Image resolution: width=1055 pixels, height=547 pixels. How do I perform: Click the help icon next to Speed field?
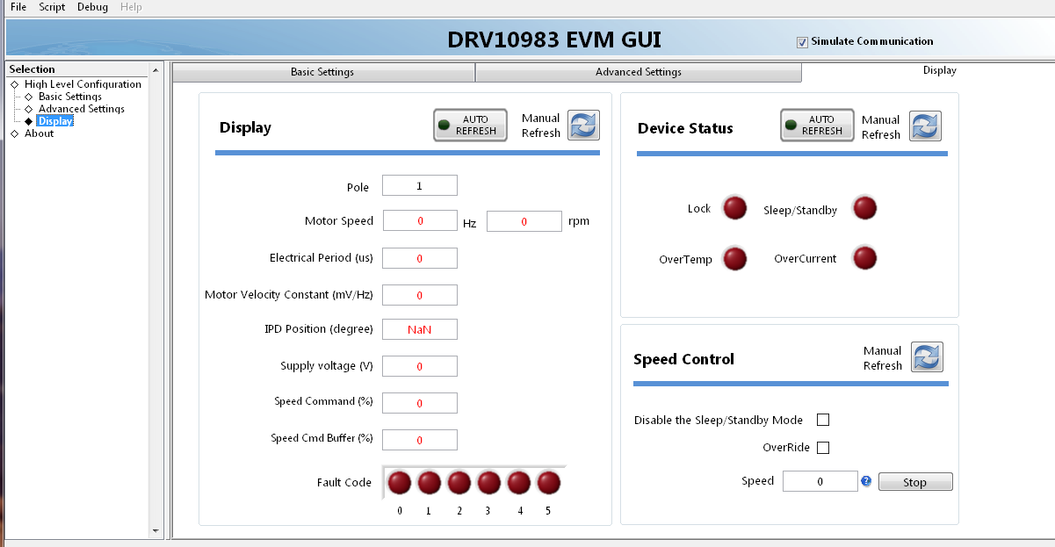pos(866,481)
